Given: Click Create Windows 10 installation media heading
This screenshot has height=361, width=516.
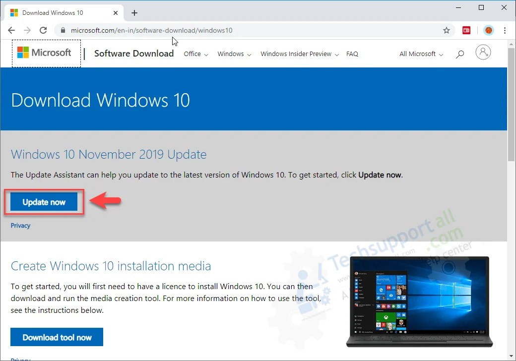Looking at the screenshot, I should pos(111,266).
